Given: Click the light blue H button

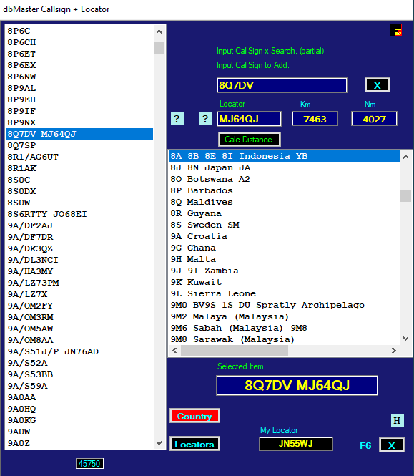Looking at the screenshot, I should point(397,421).
